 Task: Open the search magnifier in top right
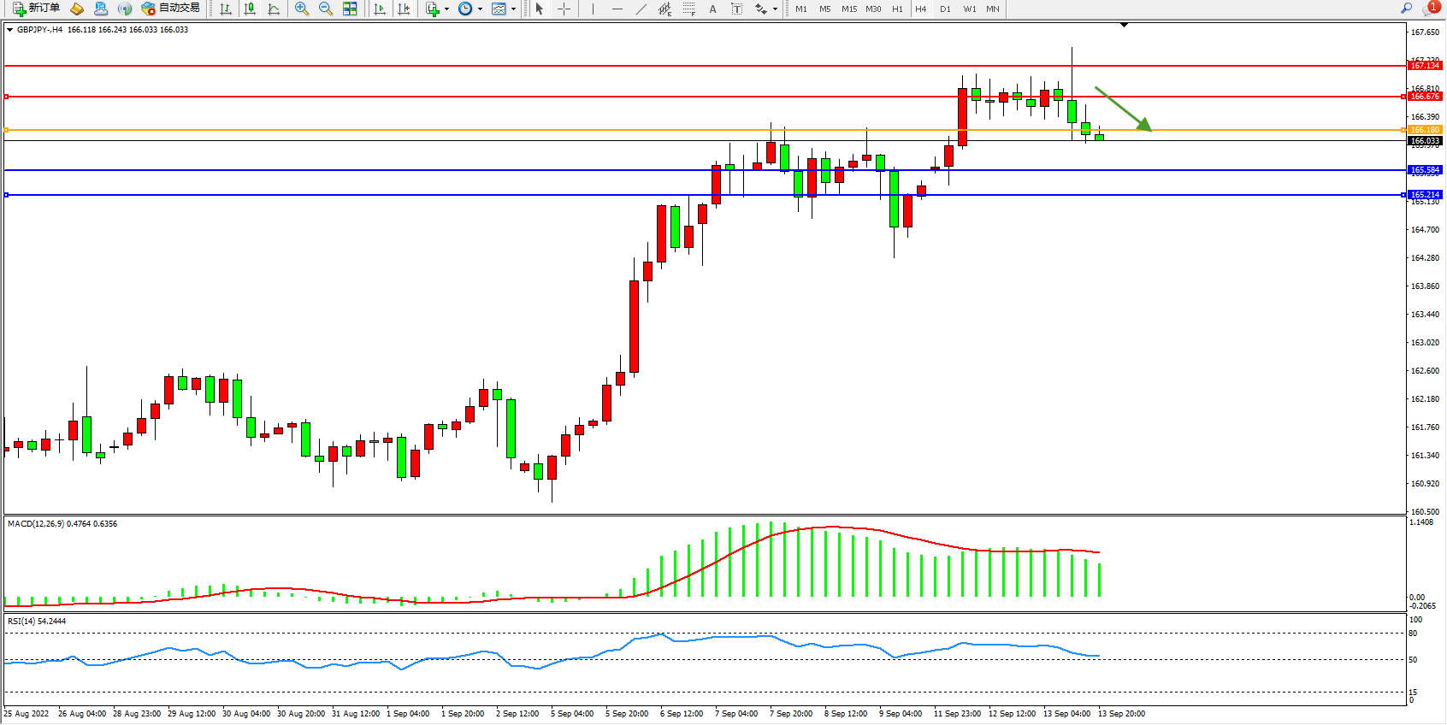click(x=1406, y=8)
